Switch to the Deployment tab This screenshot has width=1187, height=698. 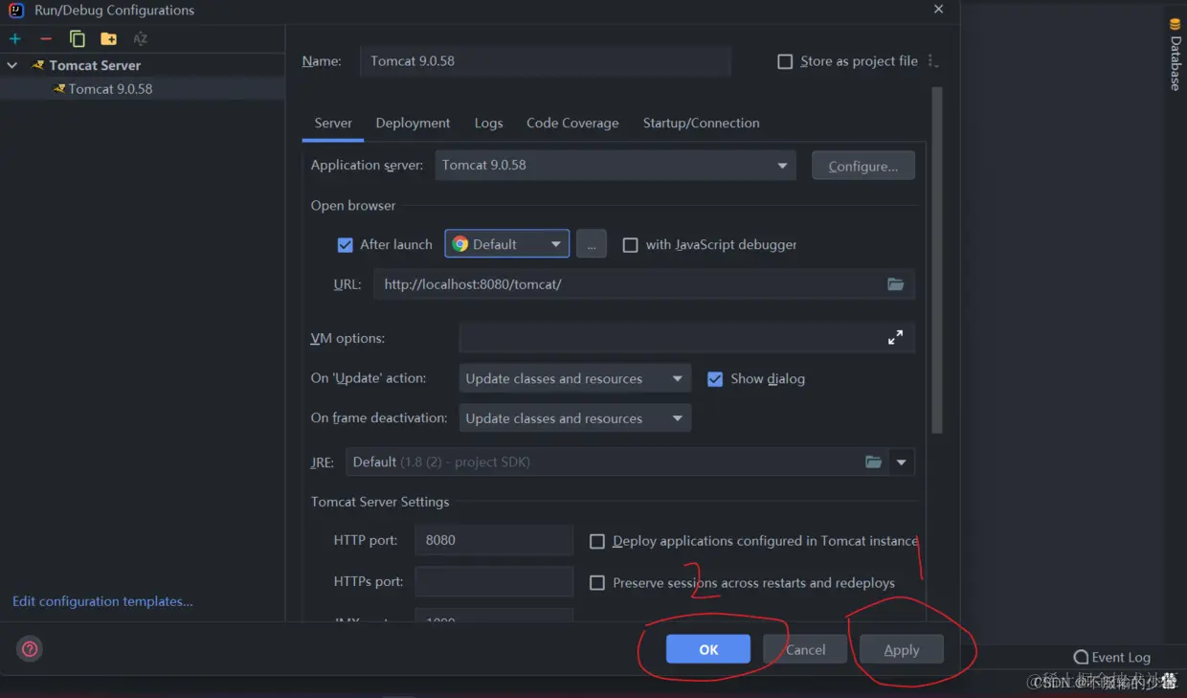[x=413, y=123]
